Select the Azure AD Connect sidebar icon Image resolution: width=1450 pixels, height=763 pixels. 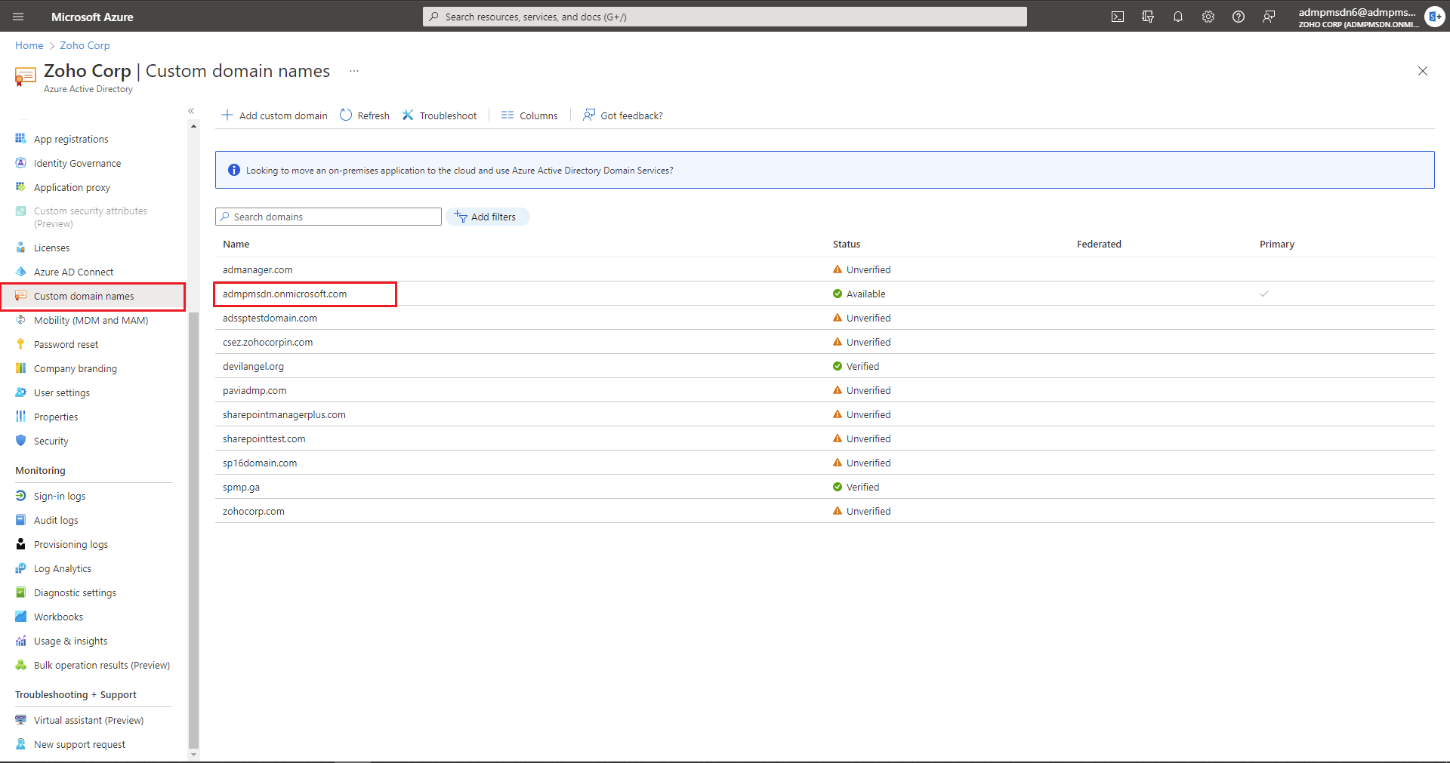click(20, 271)
